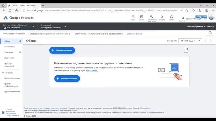216x121 pixels.
Task: Select Обзор in the sidebar
Action: (x=11, y=41)
